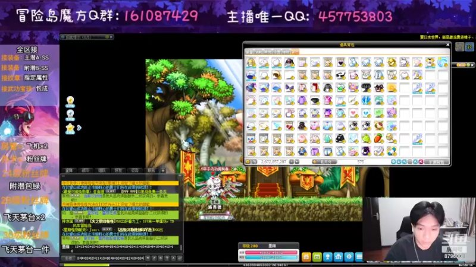The image size is (476, 267).
Task: Click the blue lightbulb quest notifier
Action: click(x=70, y=115)
